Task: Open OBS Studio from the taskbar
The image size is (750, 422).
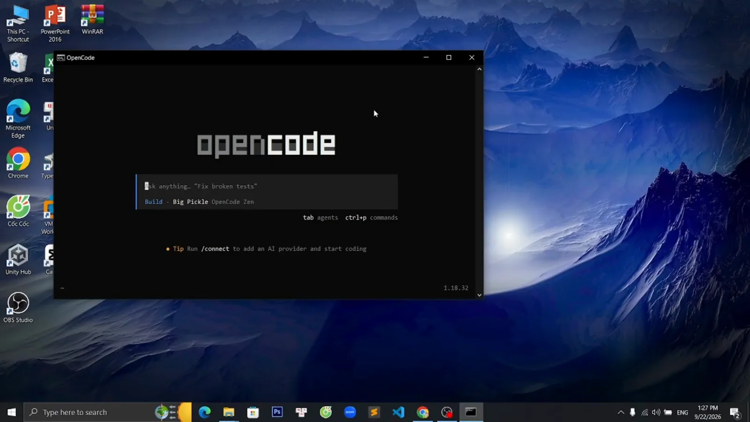Action: (x=447, y=412)
